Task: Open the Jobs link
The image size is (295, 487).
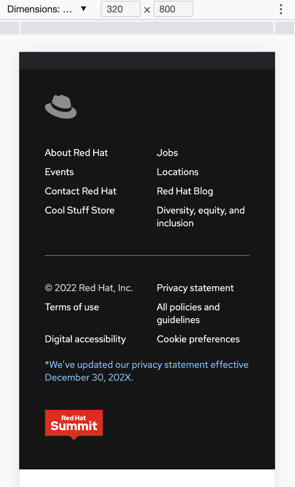Action: click(167, 153)
